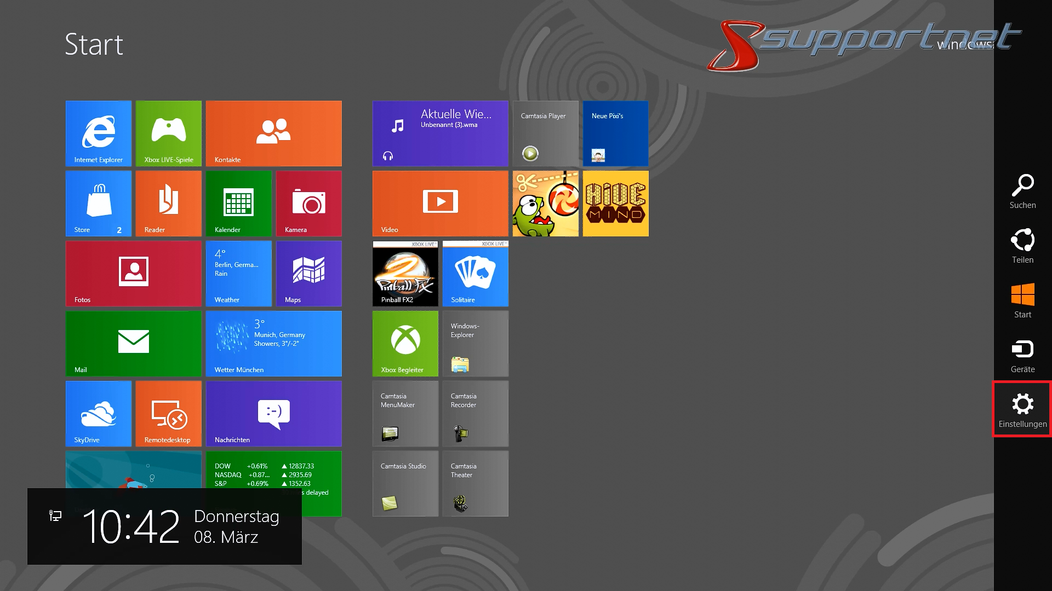Click the Teilen share charm
Screen dimensions: 1052x591
pyautogui.click(x=1022, y=246)
